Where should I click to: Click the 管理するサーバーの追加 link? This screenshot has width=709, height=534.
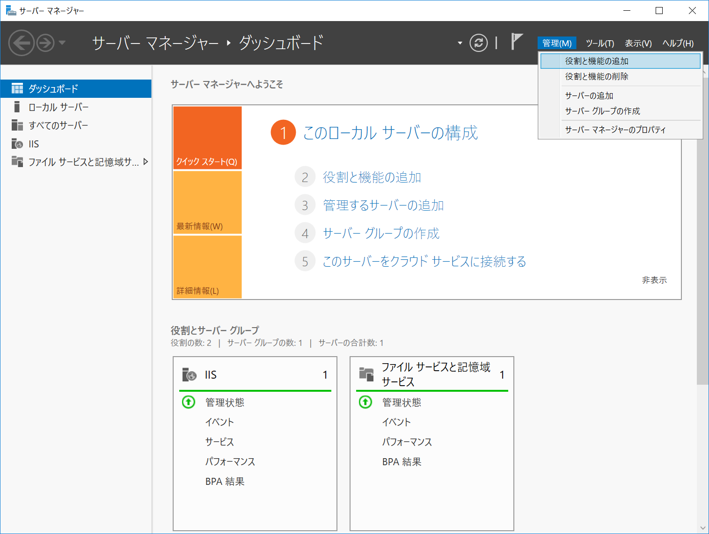pyautogui.click(x=383, y=205)
